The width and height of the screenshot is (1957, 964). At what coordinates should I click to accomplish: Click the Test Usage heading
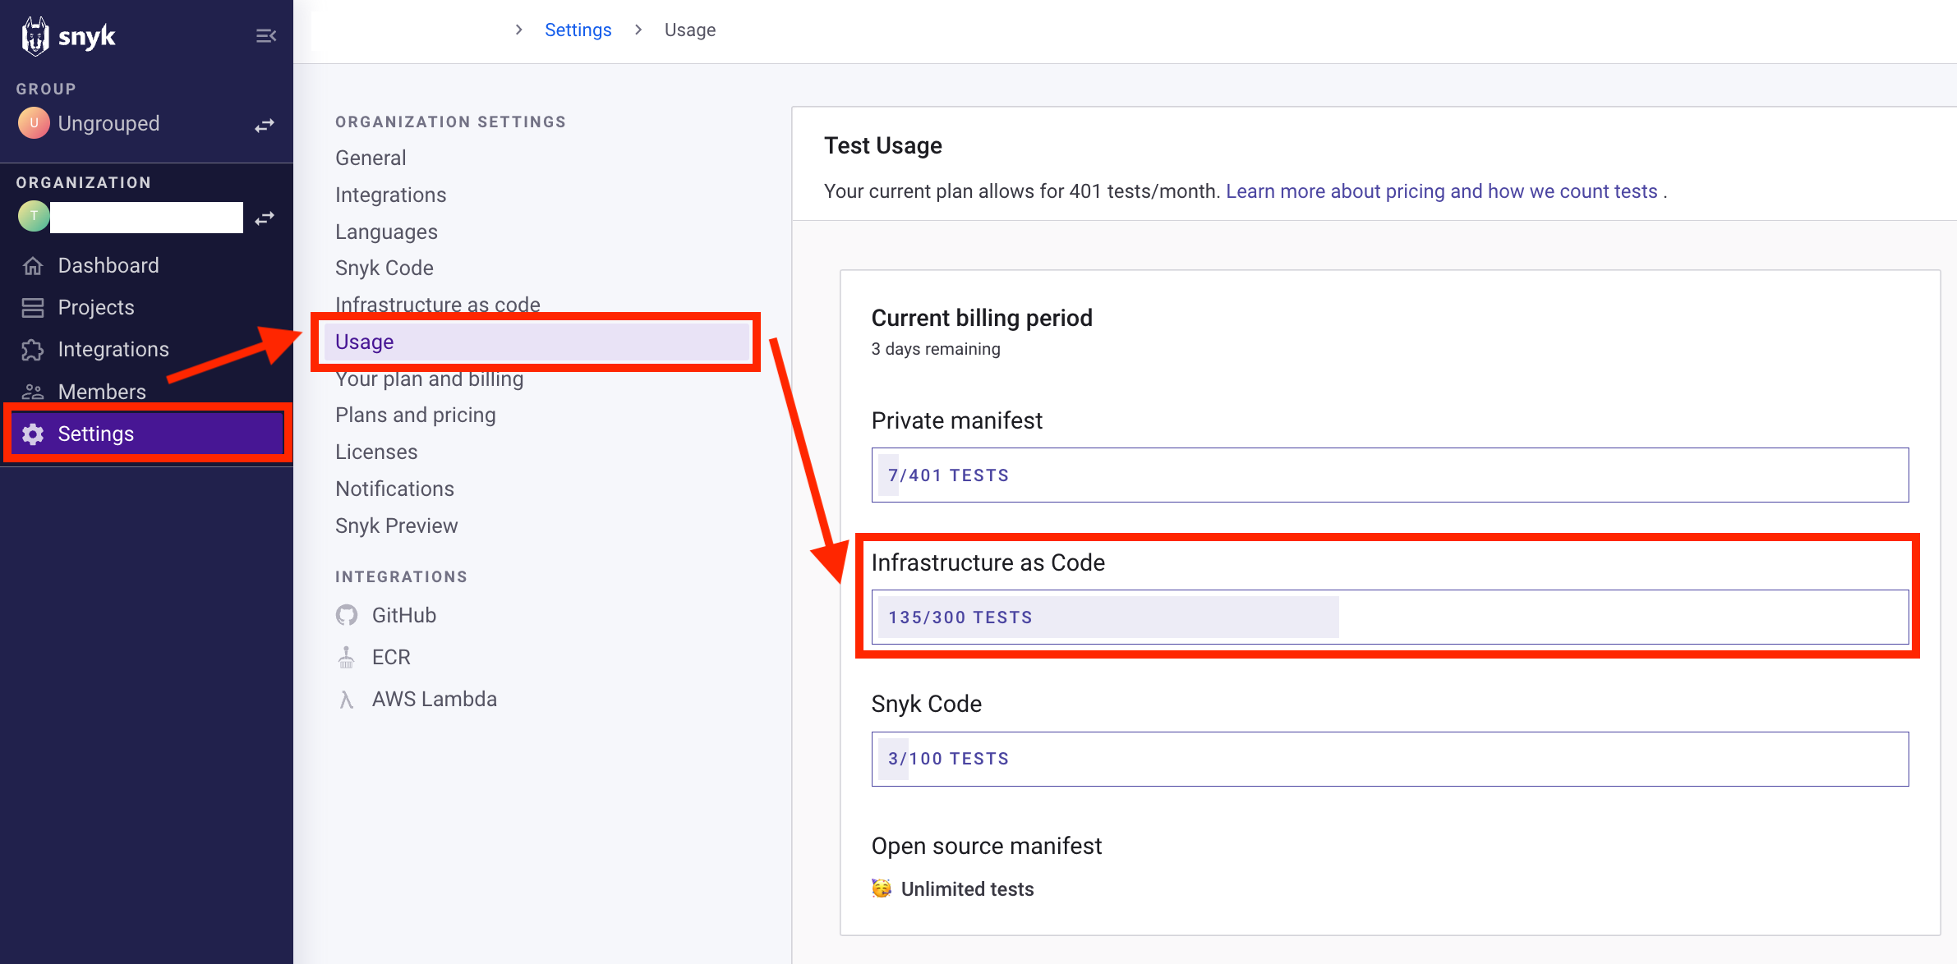tap(883, 145)
